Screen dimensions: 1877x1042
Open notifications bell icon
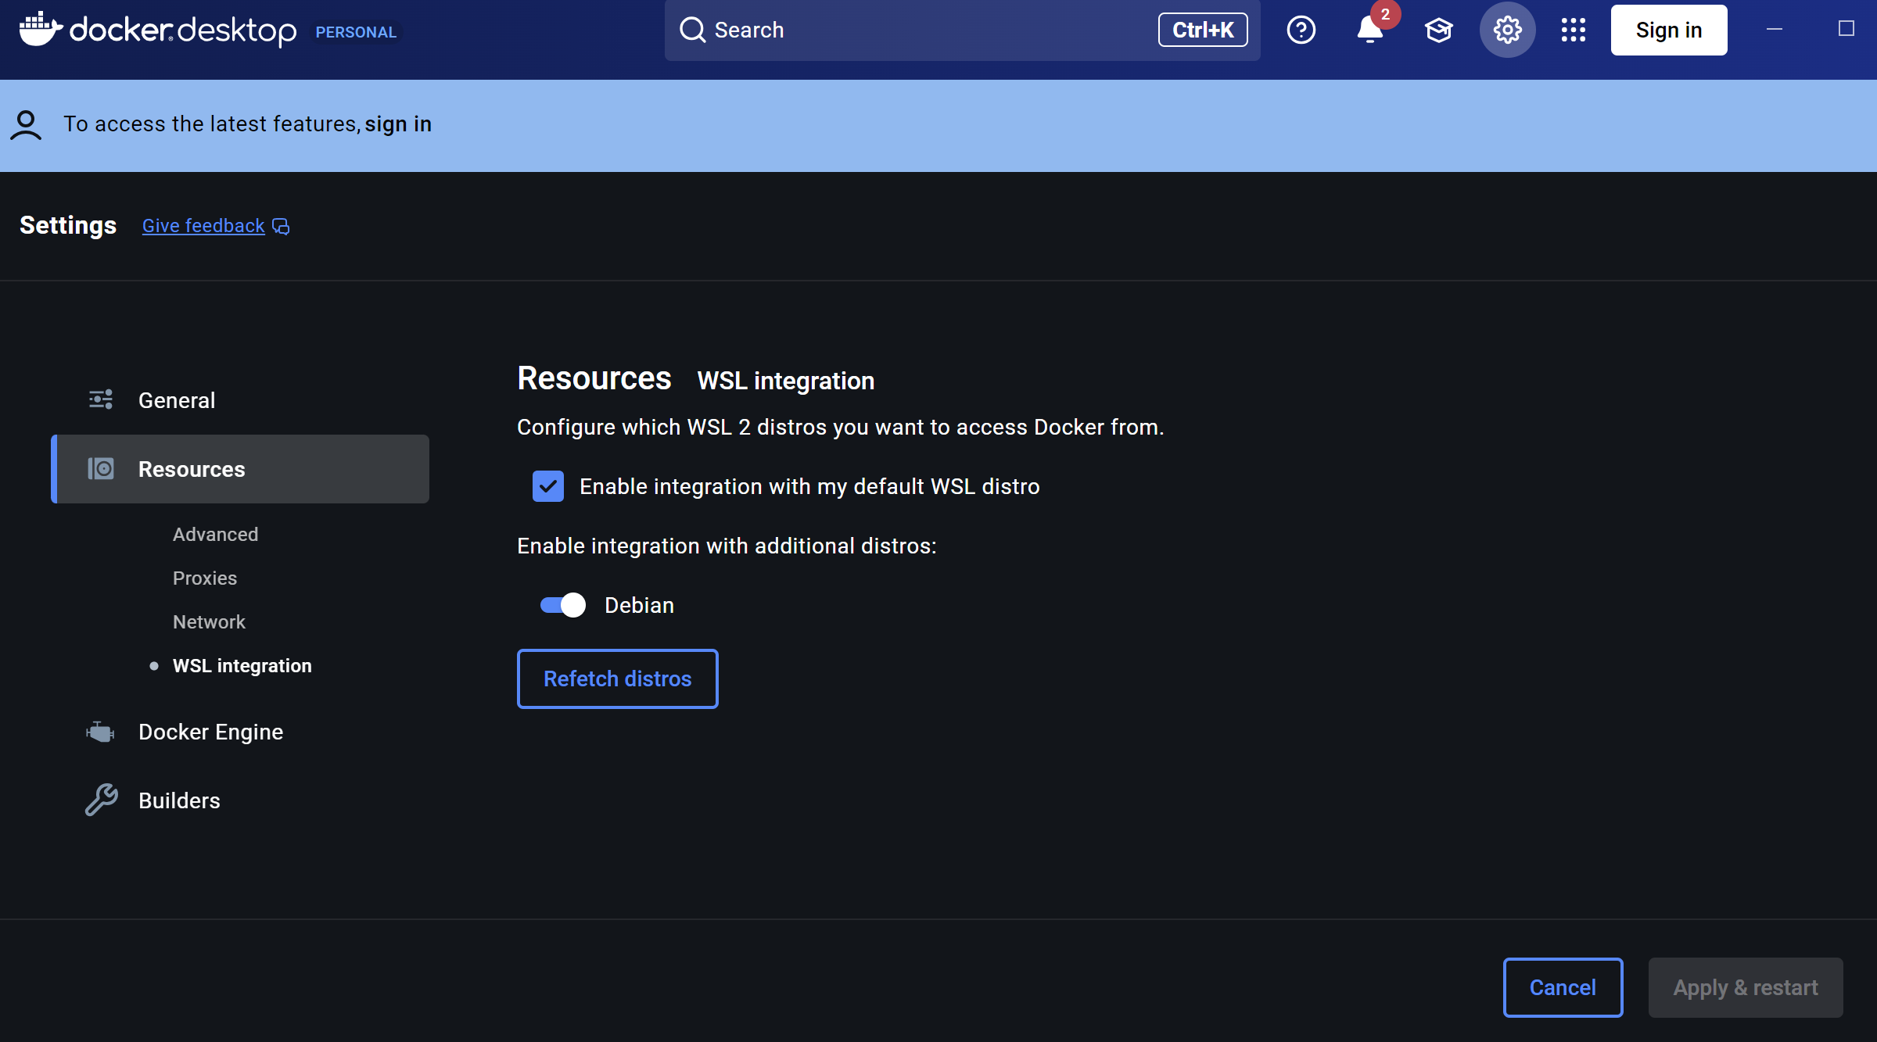click(x=1369, y=30)
